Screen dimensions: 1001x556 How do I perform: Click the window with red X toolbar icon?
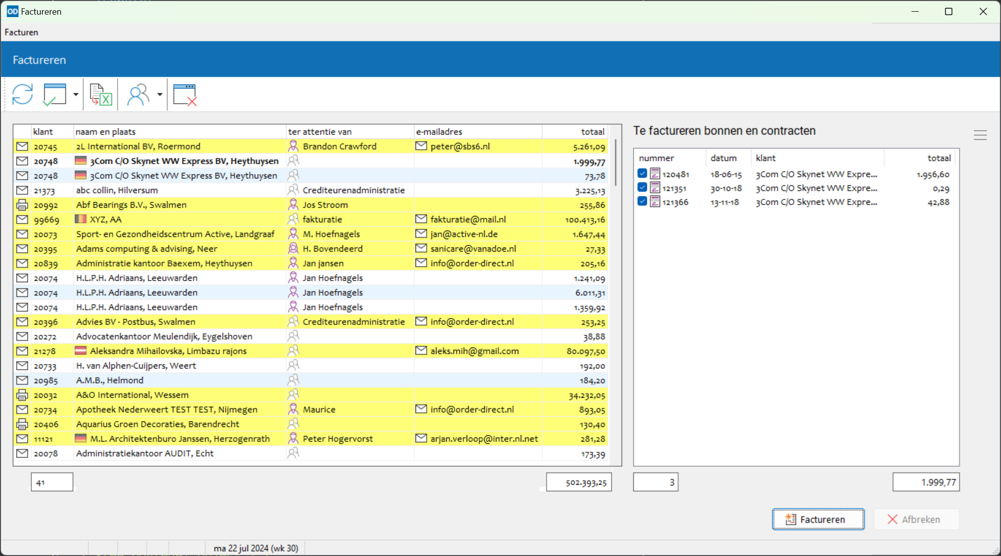185,95
